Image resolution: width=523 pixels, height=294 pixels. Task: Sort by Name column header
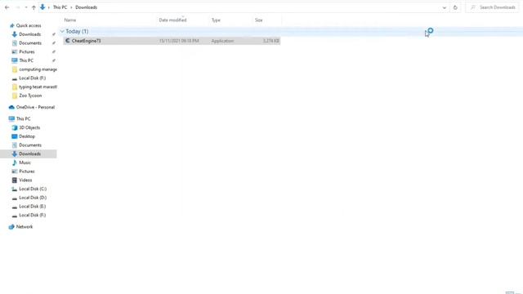(x=70, y=20)
